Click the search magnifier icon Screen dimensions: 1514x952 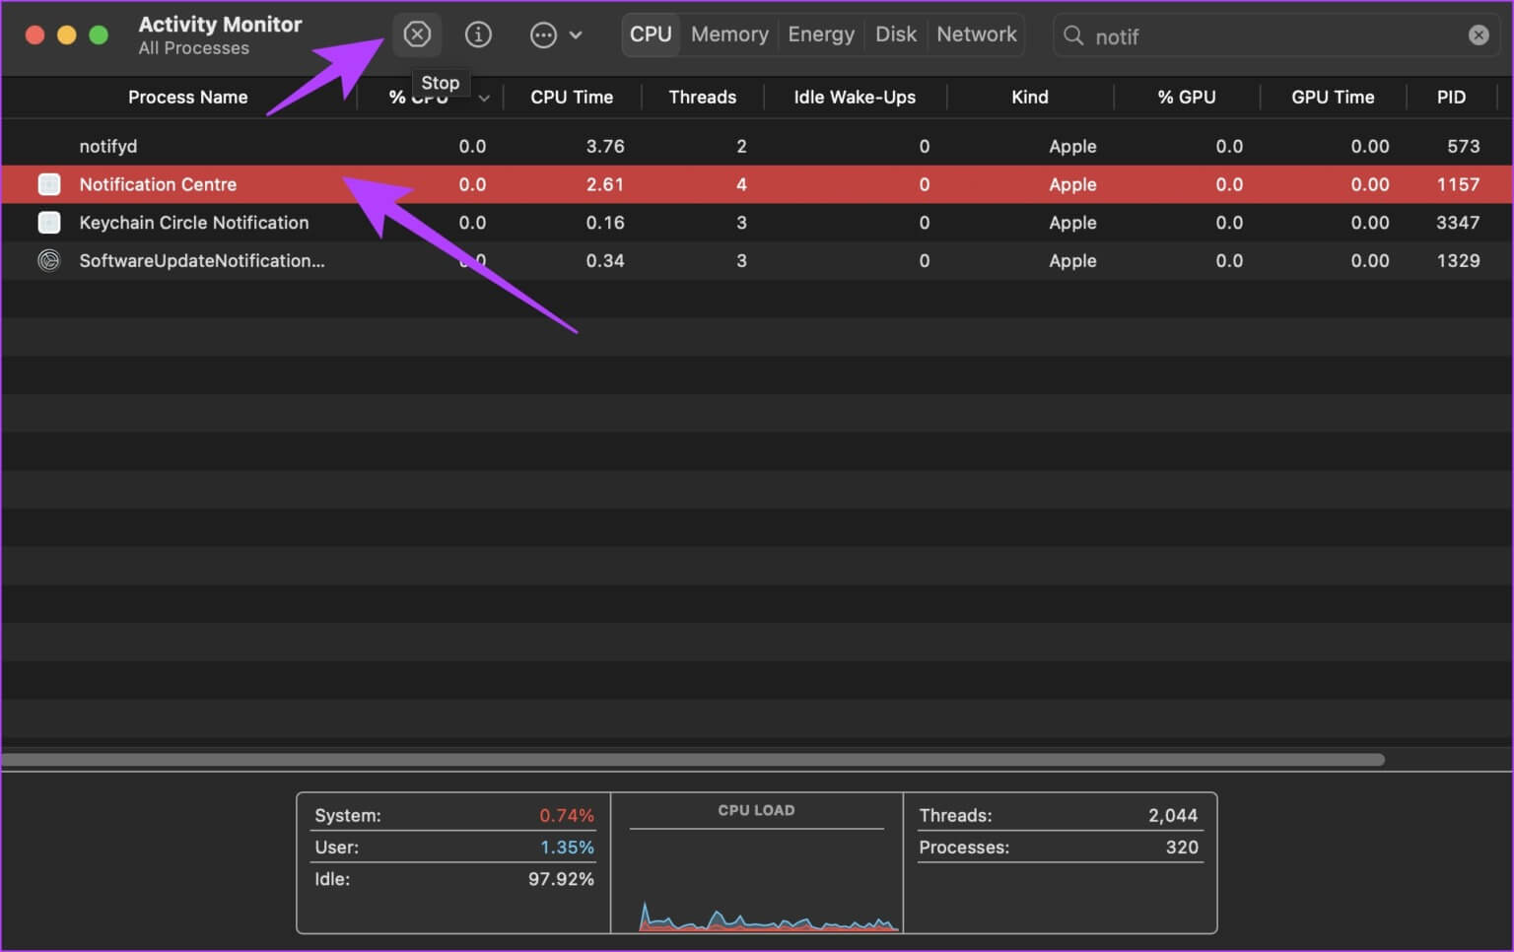point(1073,36)
